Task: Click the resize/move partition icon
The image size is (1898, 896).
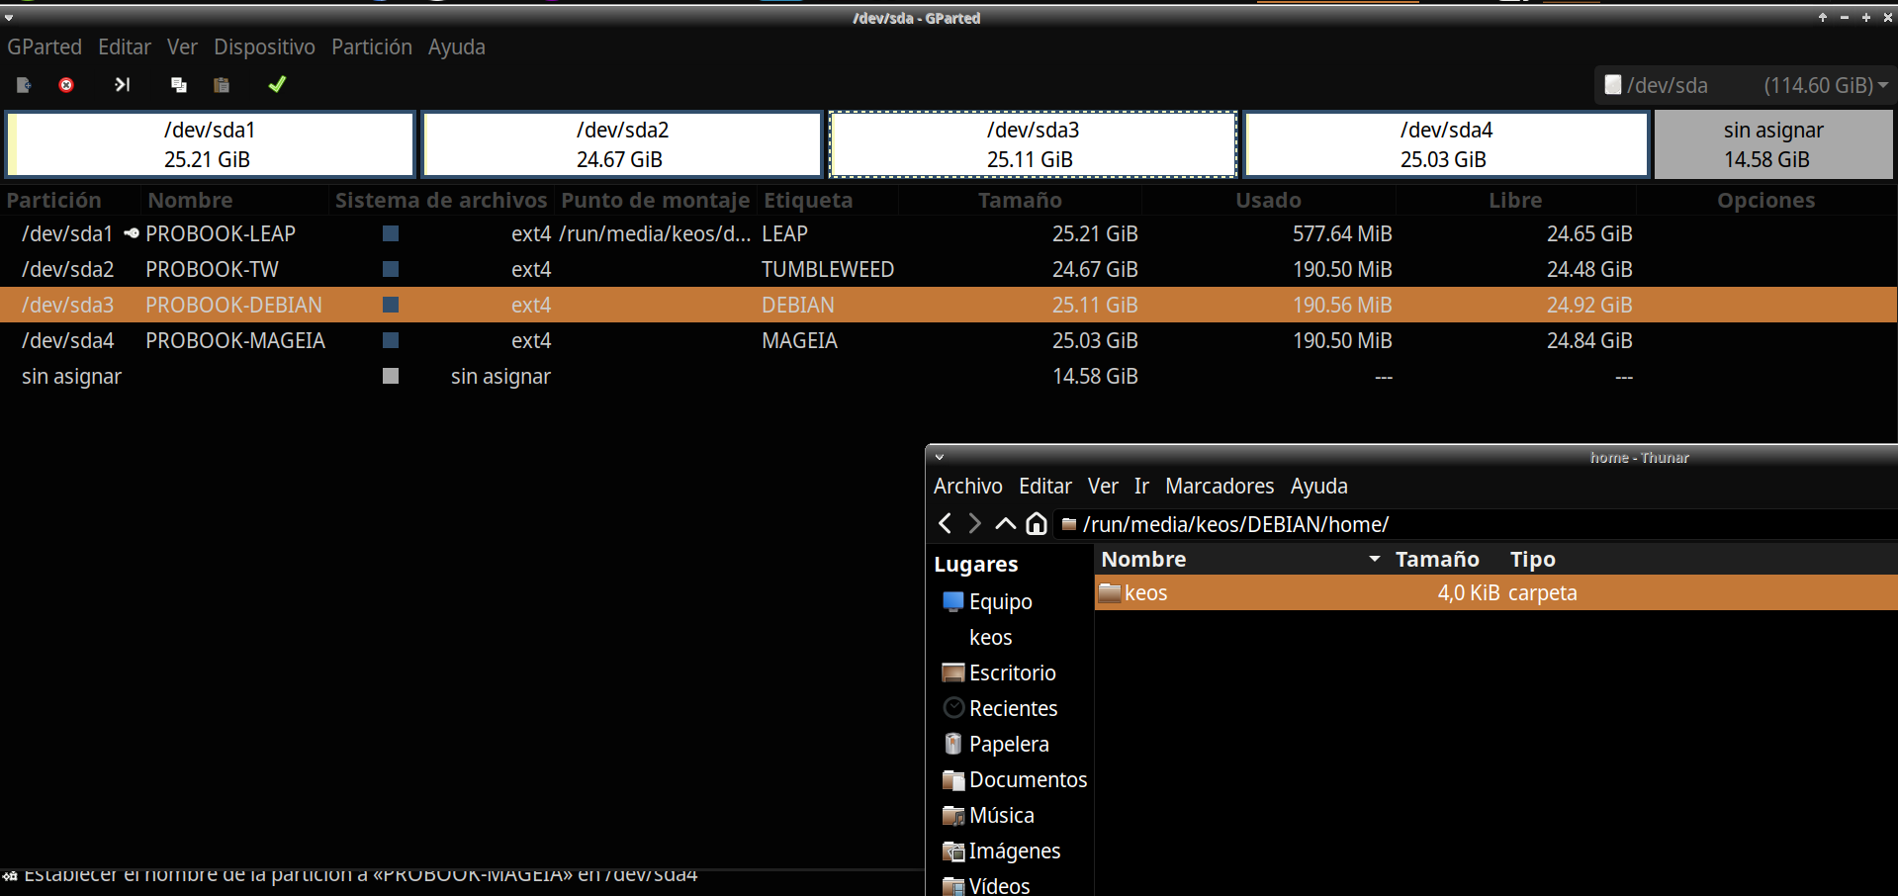Action: click(122, 85)
